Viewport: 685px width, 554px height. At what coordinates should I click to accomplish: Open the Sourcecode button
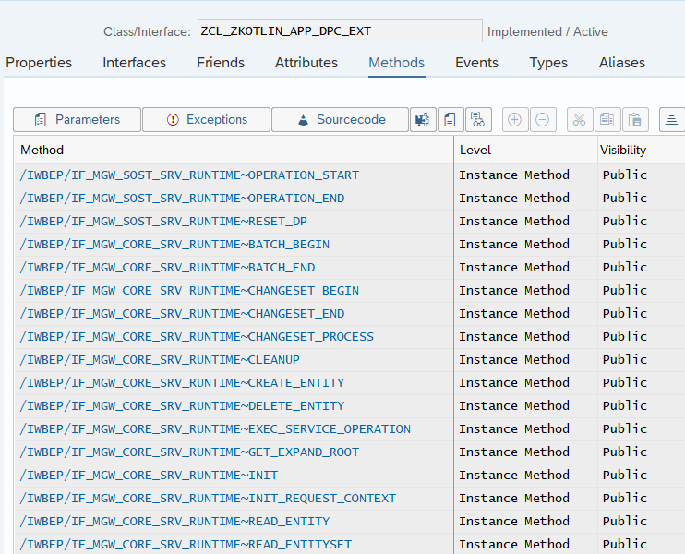[x=340, y=120]
